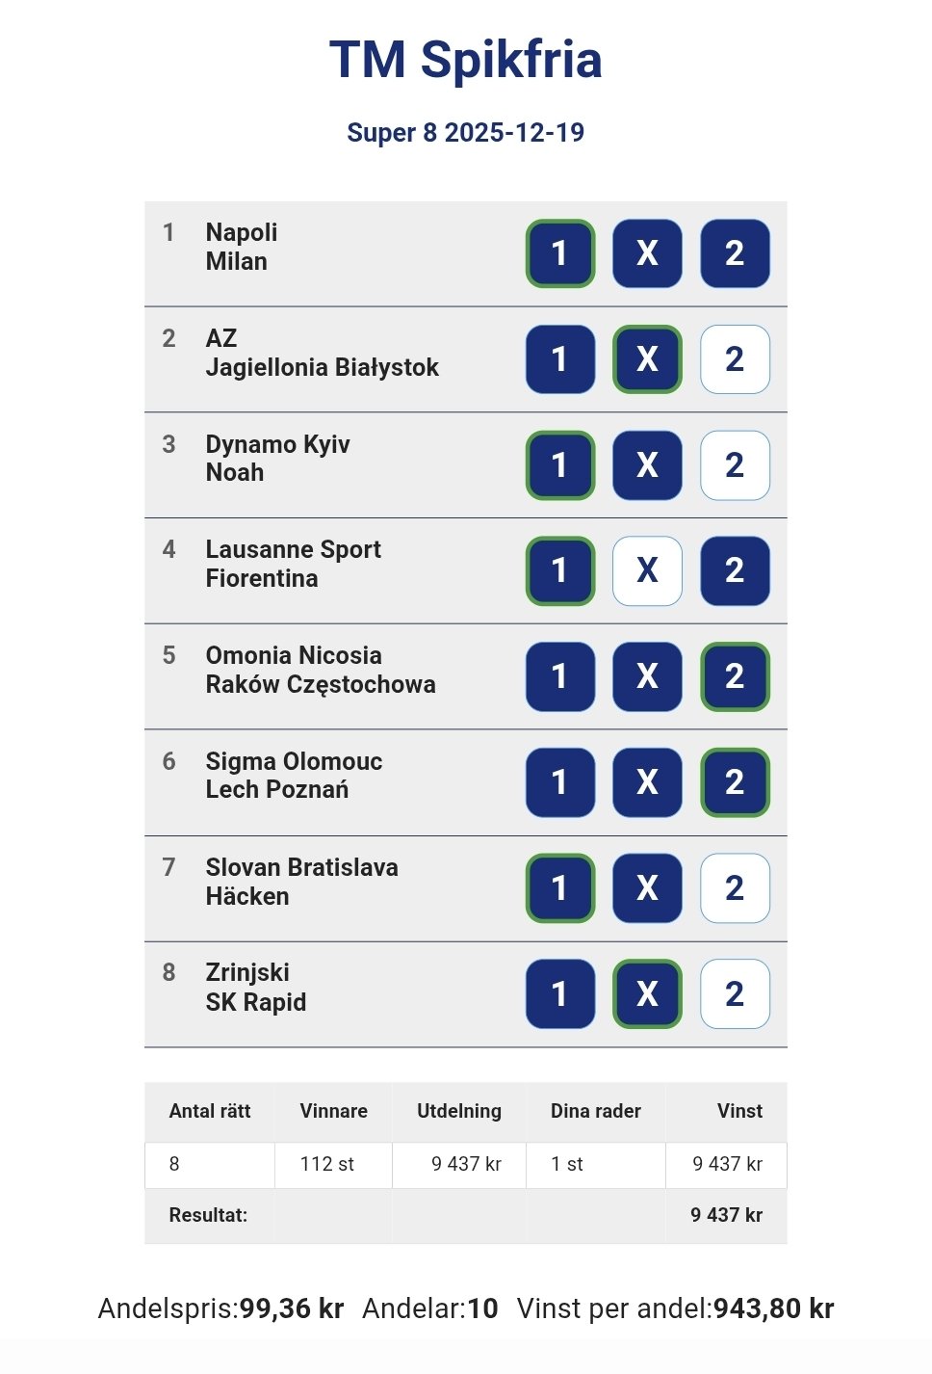Toggle '1' for Dynamo Kyiv vs Noah
Screen dimensions: 932x1374
tap(560, 465)
